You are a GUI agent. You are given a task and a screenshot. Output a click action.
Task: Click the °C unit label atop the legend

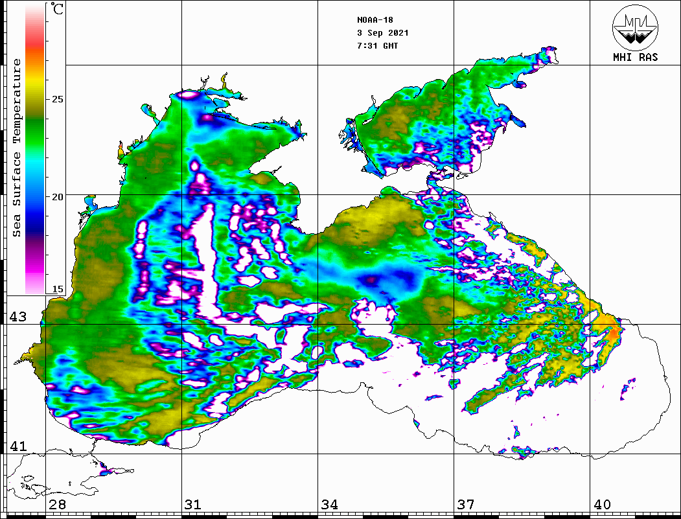click(x=57, y=8)
